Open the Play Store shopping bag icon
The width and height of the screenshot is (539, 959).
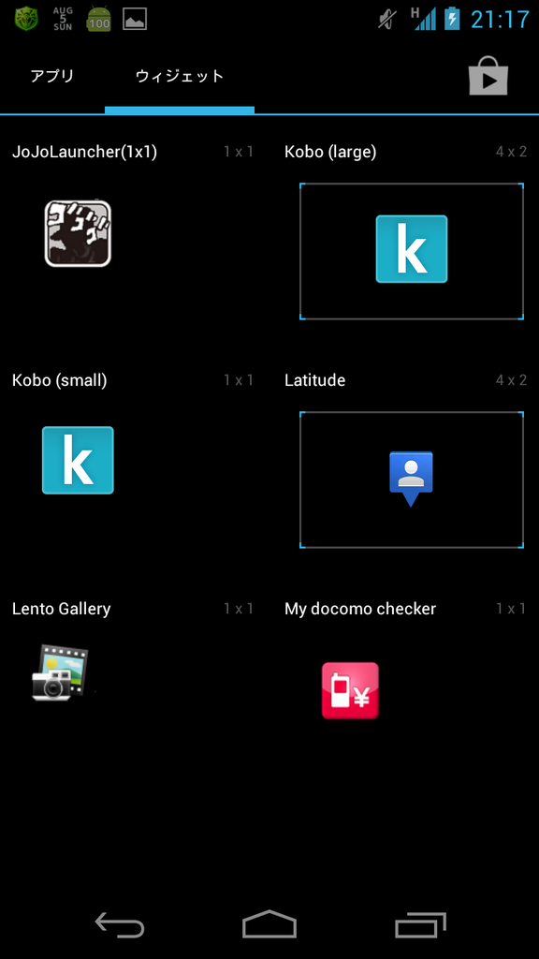click(x=488, y=76)
